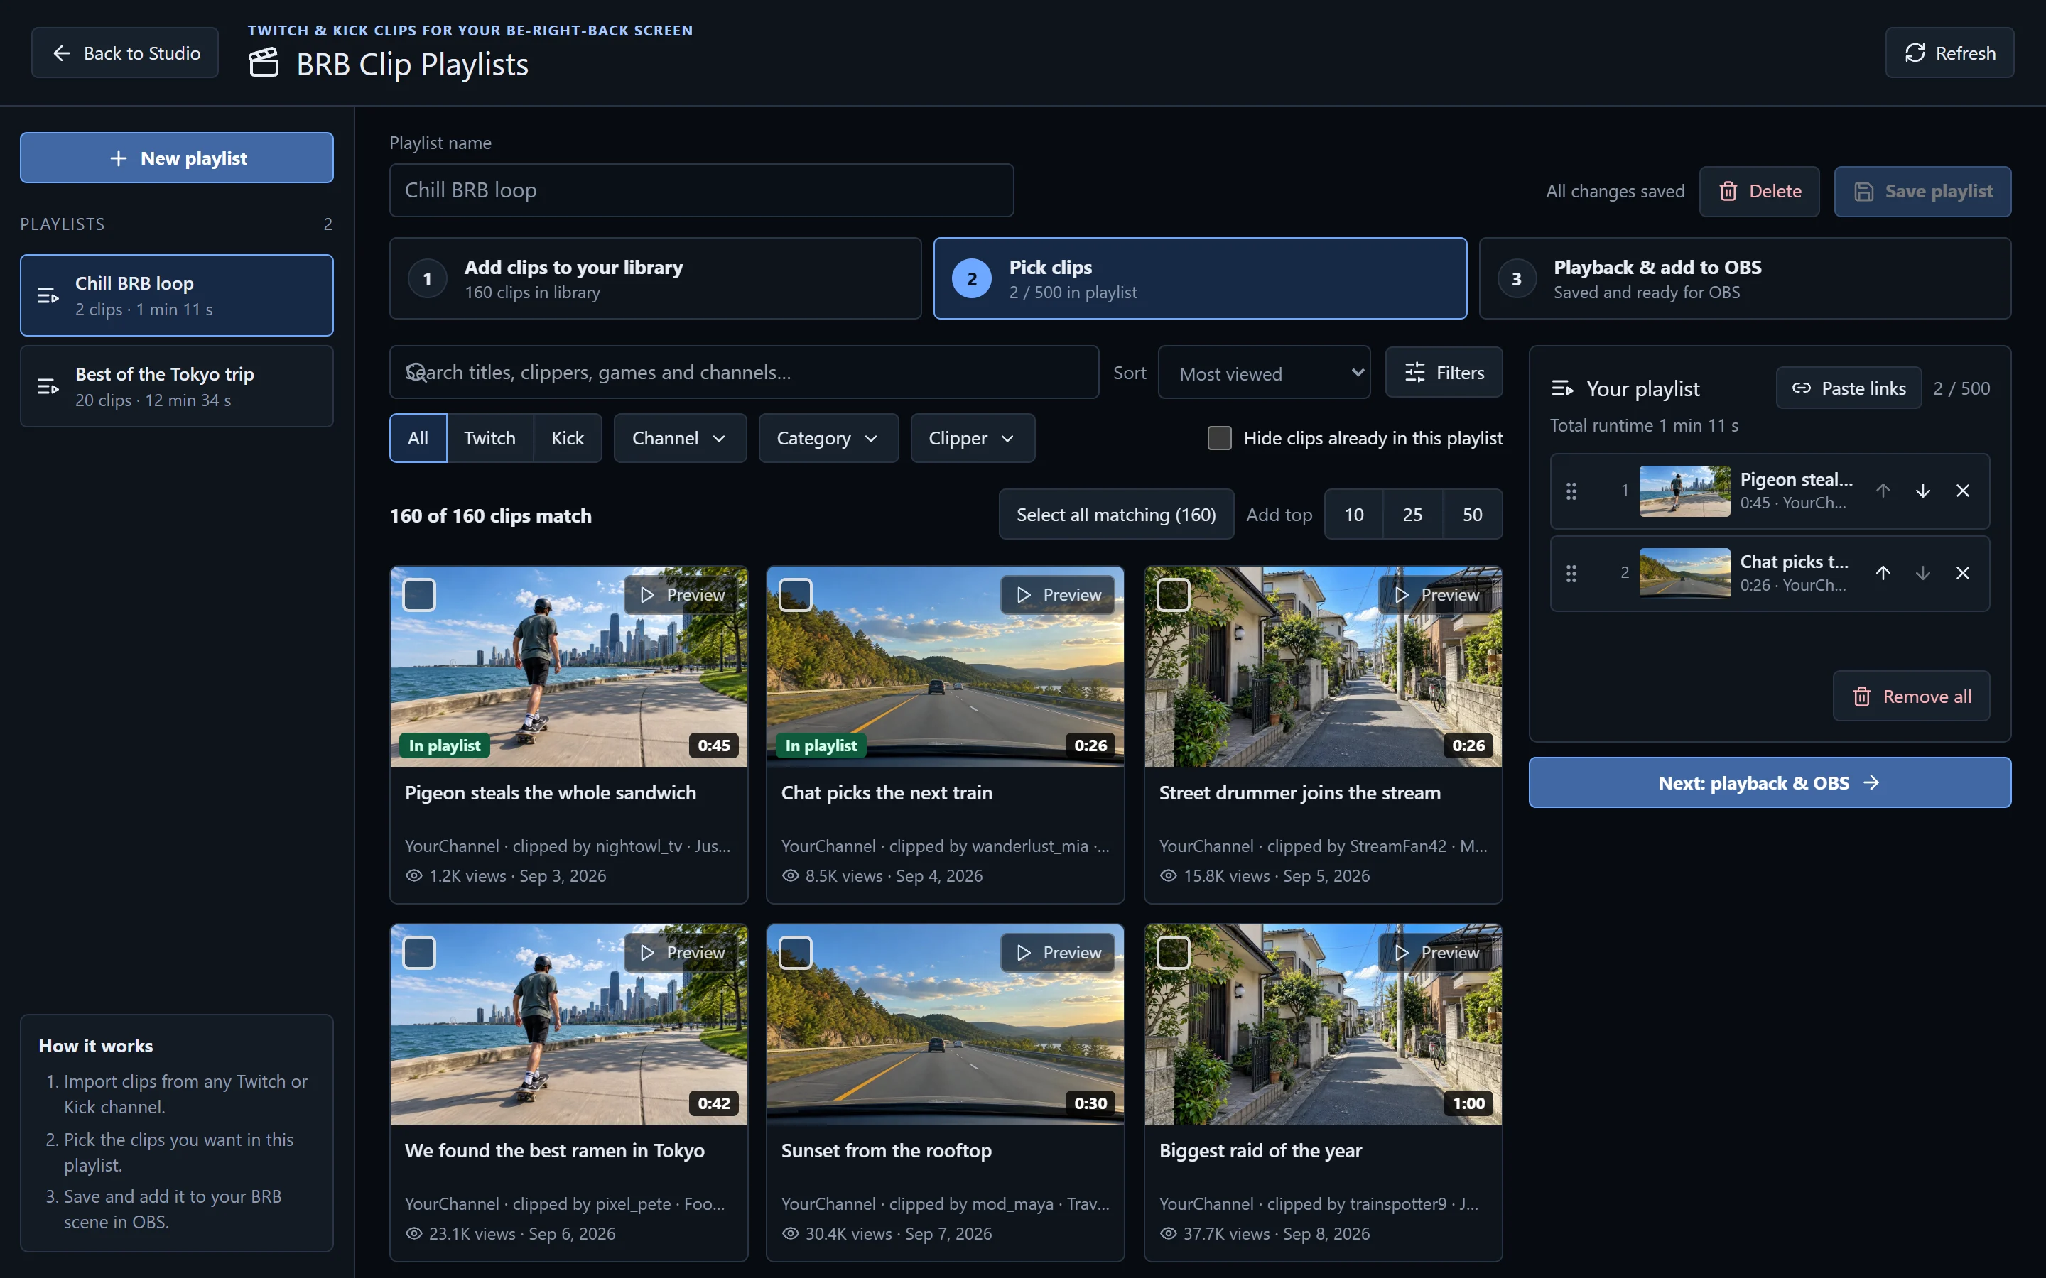Select Street drummer joins the stream checkbox

coord(1174,595)
